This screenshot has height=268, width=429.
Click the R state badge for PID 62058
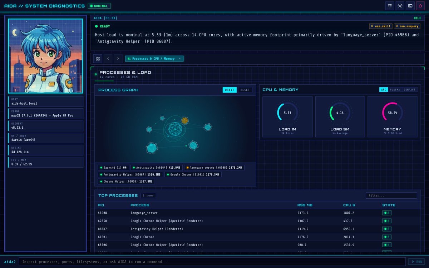click(387, 221)
